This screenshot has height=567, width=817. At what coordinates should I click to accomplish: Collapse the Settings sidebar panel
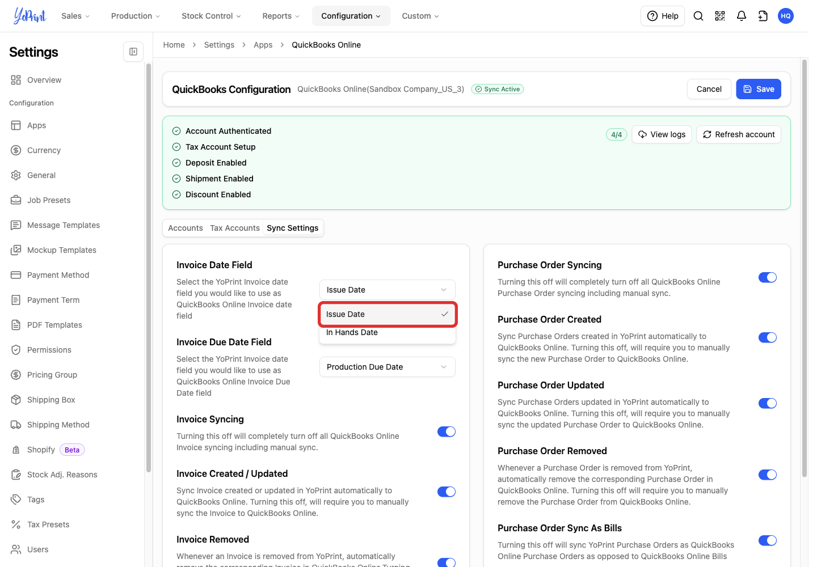[x=133, y=52]
